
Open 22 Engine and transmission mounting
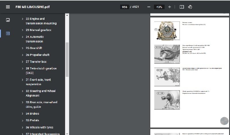(x=41, y=21)
